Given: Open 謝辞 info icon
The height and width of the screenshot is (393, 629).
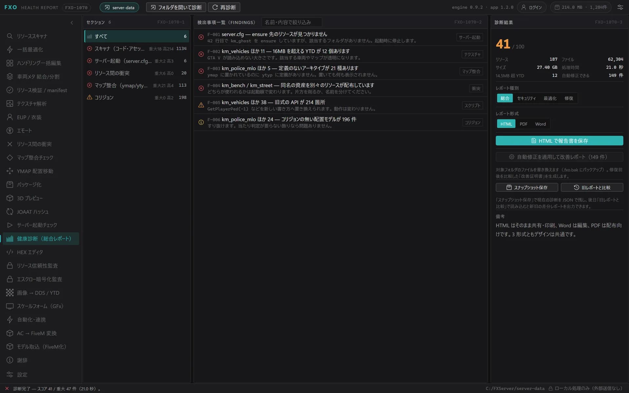Looking at the screenshot, I should coord(10,360).
